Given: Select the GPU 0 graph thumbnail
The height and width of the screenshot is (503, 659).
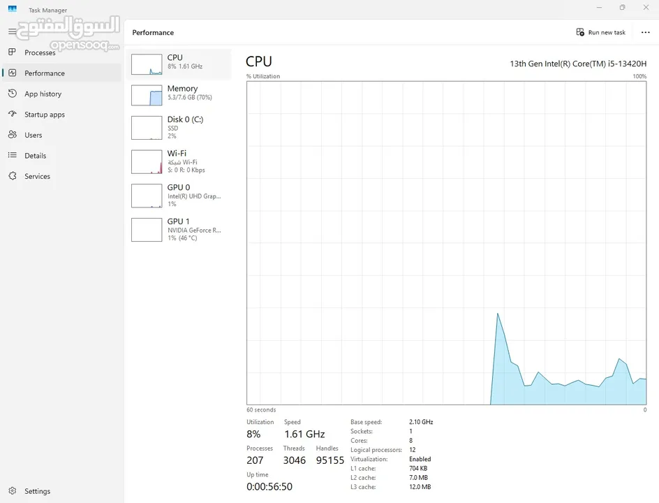Looking at the screenshot, I should (x=147, y=196).
